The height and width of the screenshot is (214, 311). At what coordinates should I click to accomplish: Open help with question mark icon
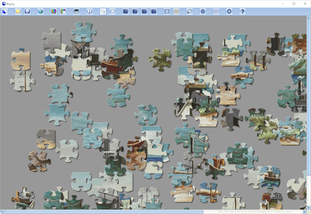pyautogui.click(x=242, y=11)
